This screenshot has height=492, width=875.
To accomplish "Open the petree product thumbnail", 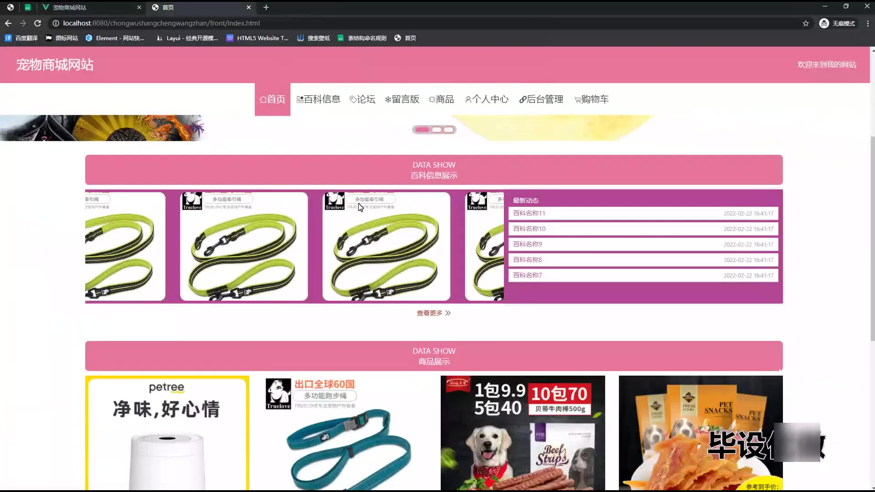I will pyautogui.click(x=167, y=433).
